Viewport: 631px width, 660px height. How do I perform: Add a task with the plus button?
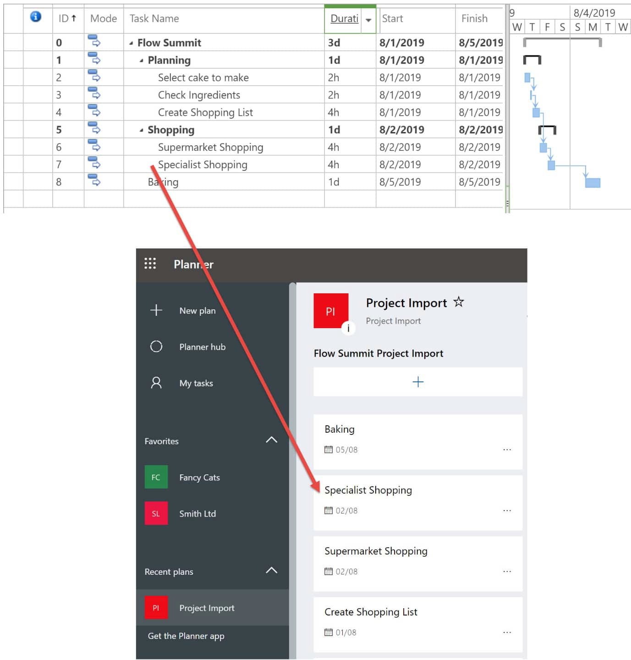pyautogui.click(x=418, y=382)
